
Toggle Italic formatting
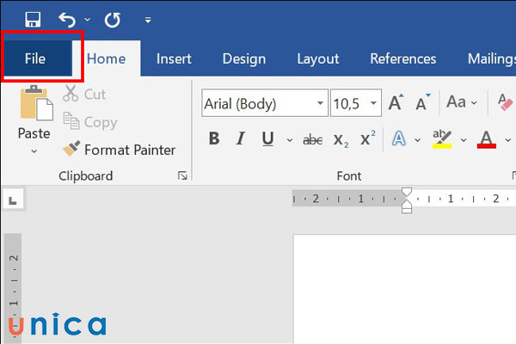[241, 139]
